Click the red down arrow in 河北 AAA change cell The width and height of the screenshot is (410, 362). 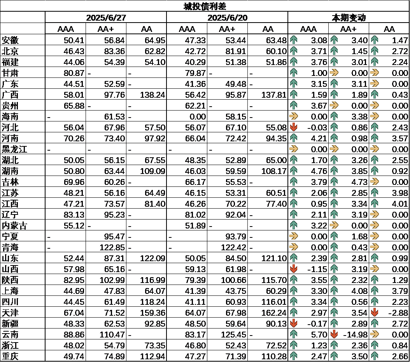click(x=294, y=127)
